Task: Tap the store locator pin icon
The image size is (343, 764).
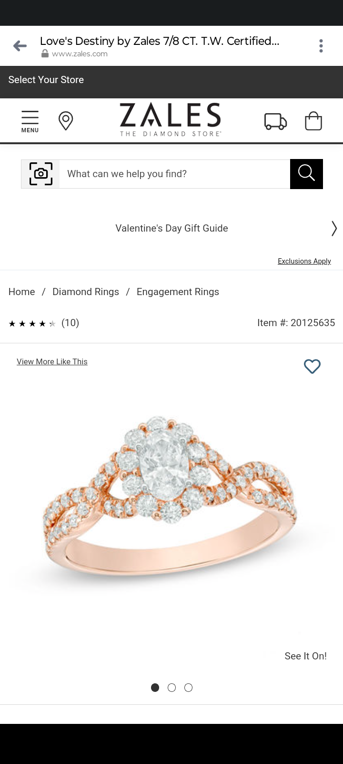Action: tap(66, 121)
